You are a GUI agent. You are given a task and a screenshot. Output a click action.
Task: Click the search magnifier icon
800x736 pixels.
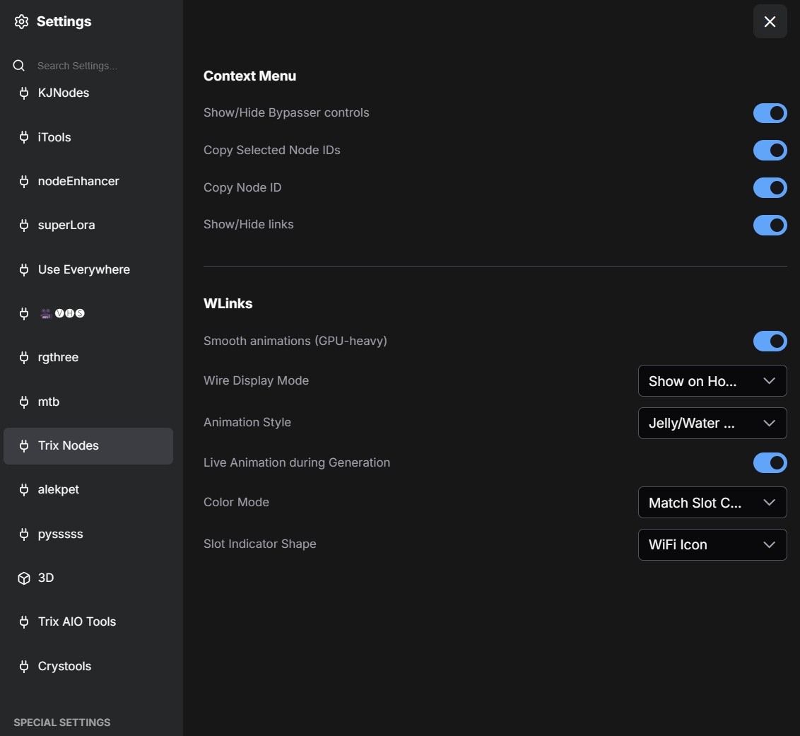coord(19,65)
